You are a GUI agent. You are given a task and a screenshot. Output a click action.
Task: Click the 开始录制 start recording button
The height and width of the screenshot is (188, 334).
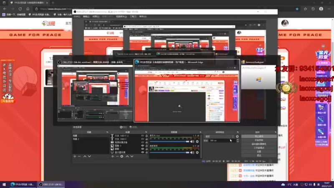259,140
